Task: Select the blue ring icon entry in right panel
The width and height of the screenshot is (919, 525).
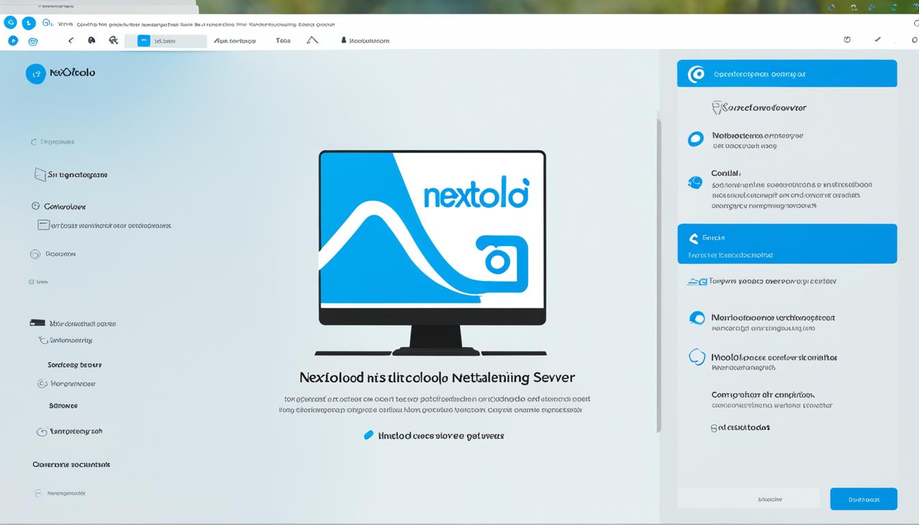Action: [695, 139]
